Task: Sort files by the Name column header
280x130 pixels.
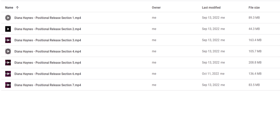Action: [x=9, y=8]
